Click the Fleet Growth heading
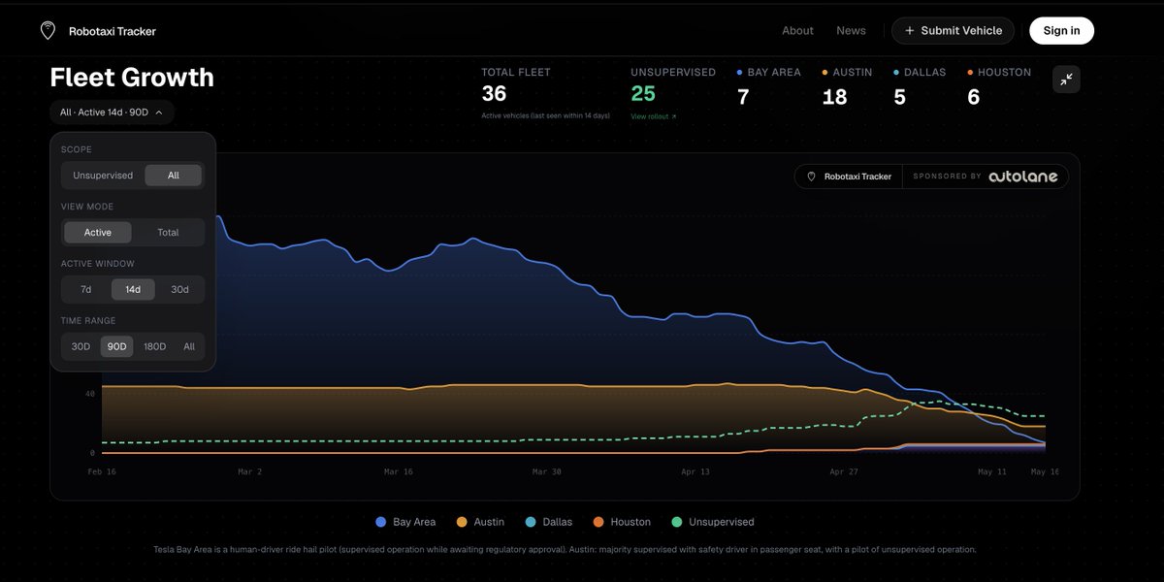This screenshot has height=582, width=1164. click(132, 78)
